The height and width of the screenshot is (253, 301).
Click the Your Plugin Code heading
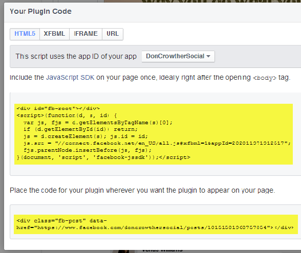point(41,11)
